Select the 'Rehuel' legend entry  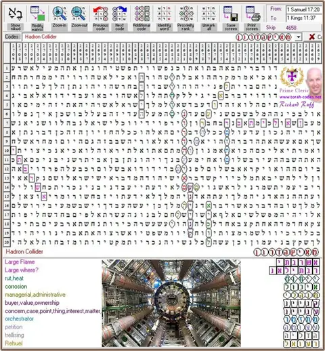tap(14, 344)
